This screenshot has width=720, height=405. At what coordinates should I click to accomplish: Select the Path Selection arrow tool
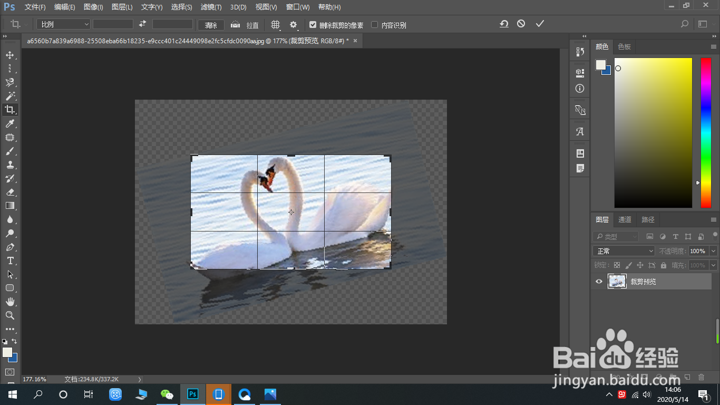pyautogui.click(x=9, y=274)
